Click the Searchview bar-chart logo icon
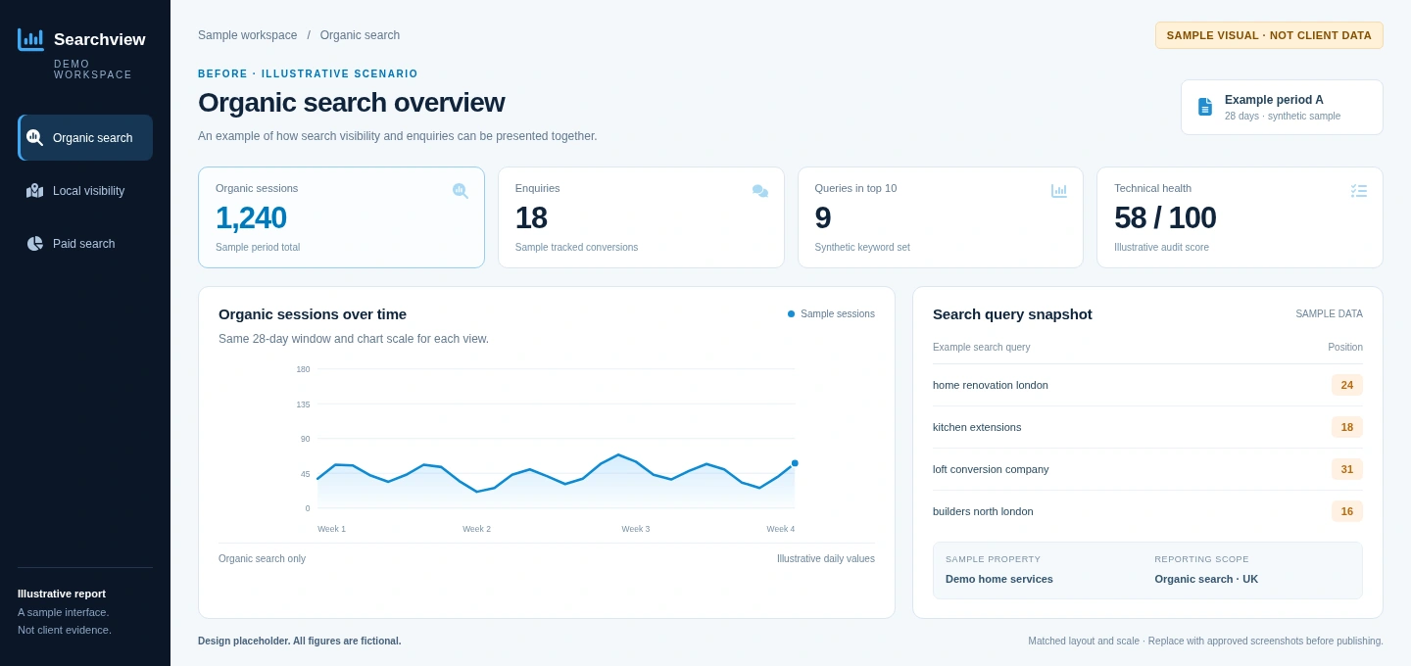Image resolution: width=1411 pixels, height=666 pixels. coord(30,39)
